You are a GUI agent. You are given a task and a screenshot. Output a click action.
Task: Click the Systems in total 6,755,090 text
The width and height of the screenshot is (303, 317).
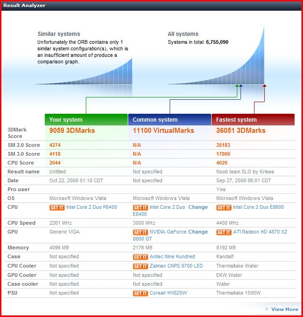[x=198, y=42]
